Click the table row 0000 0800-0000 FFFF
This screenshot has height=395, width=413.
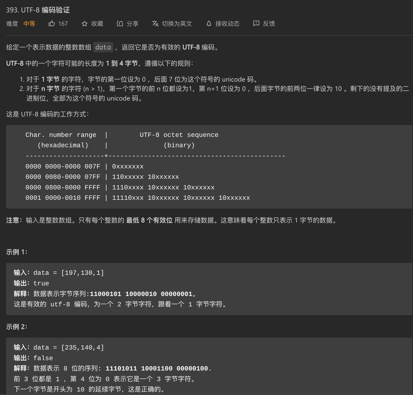(120, 187)
